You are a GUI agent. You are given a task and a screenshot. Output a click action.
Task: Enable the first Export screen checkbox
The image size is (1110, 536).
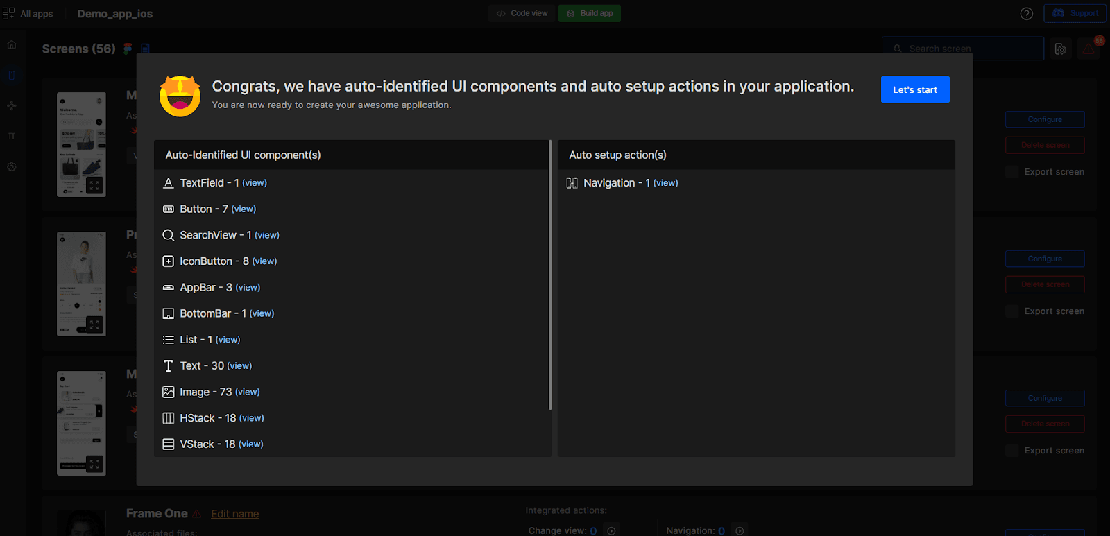coord(1012,172)
